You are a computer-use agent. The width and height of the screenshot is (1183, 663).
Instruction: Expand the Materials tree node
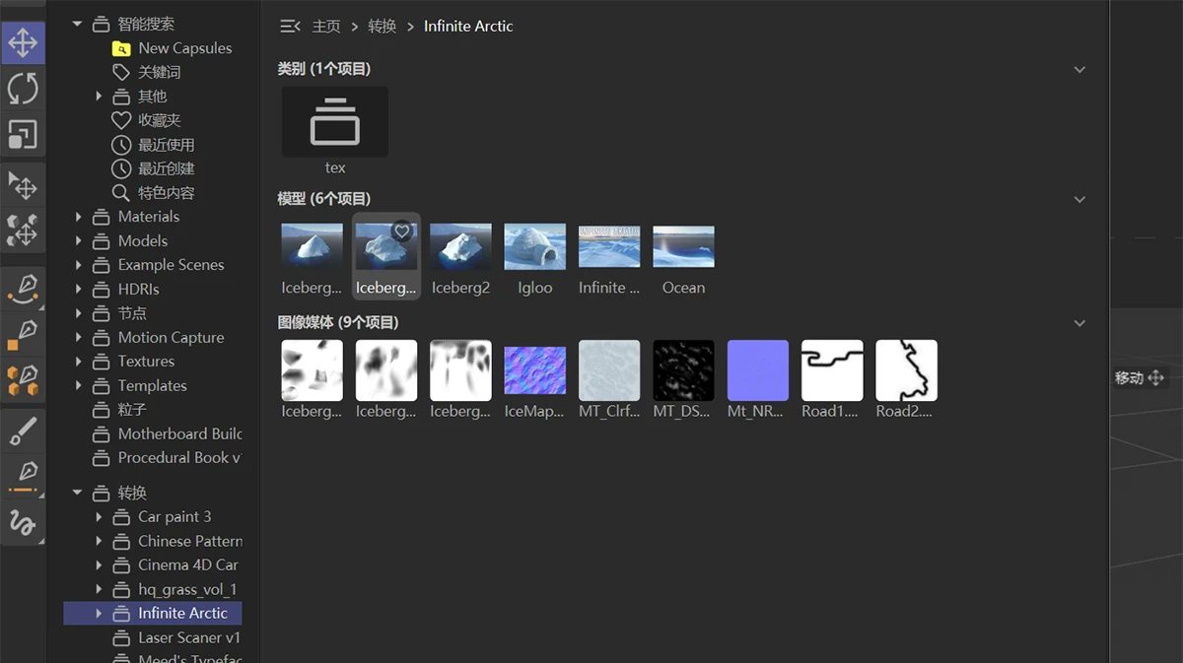pos(79,217)
